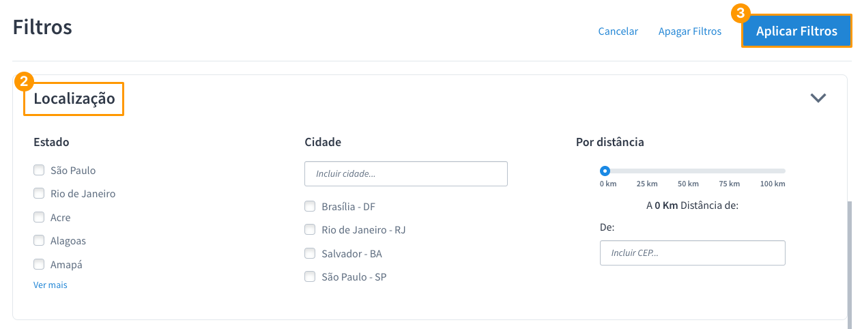862x329 pixels.
Task: Select the Rio de Janeiro - RJ checkbox
Action: tap(310, 229)
